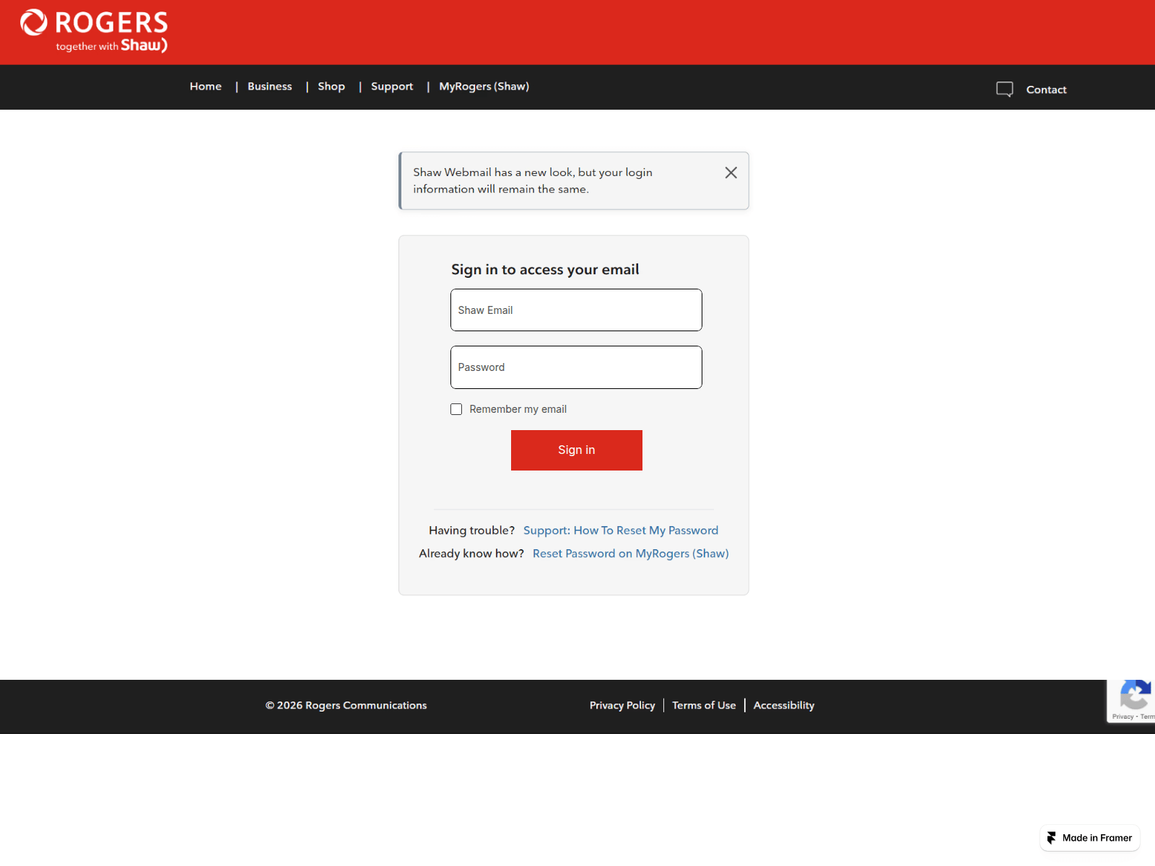The height and width of the screenshot is (866, 1155).
Task: Click the Made in Framer badge
Action: 1089,838
